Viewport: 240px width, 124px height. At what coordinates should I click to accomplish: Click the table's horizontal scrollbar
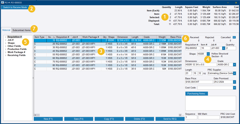[107, 115]
